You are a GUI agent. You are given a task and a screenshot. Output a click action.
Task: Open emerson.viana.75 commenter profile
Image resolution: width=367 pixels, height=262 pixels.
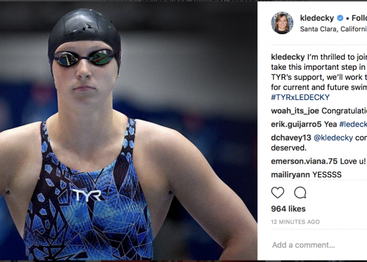coord(304,161)
